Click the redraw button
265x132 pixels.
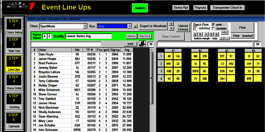pos(131,36)
